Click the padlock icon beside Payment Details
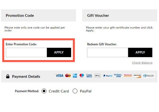 pyautogui.click(x=8, y=76)
